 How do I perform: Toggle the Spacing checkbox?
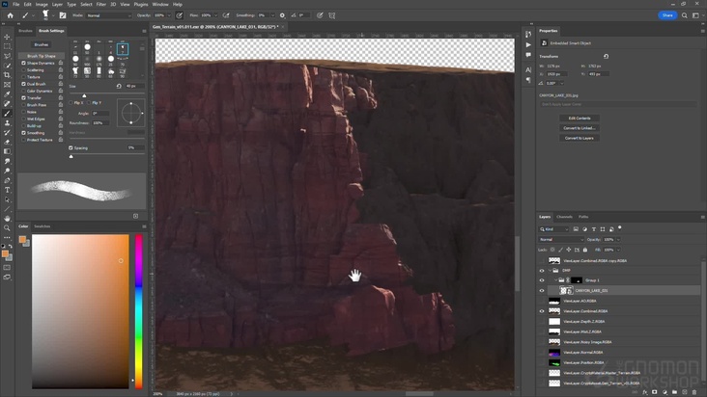click(71, 148)
